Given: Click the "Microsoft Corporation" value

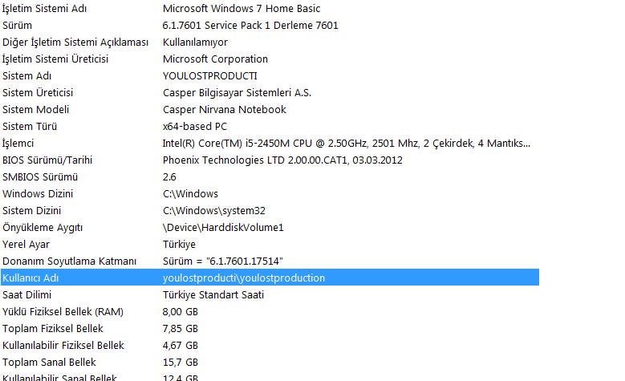Looking at the screenshot, I should pos(215,59).
